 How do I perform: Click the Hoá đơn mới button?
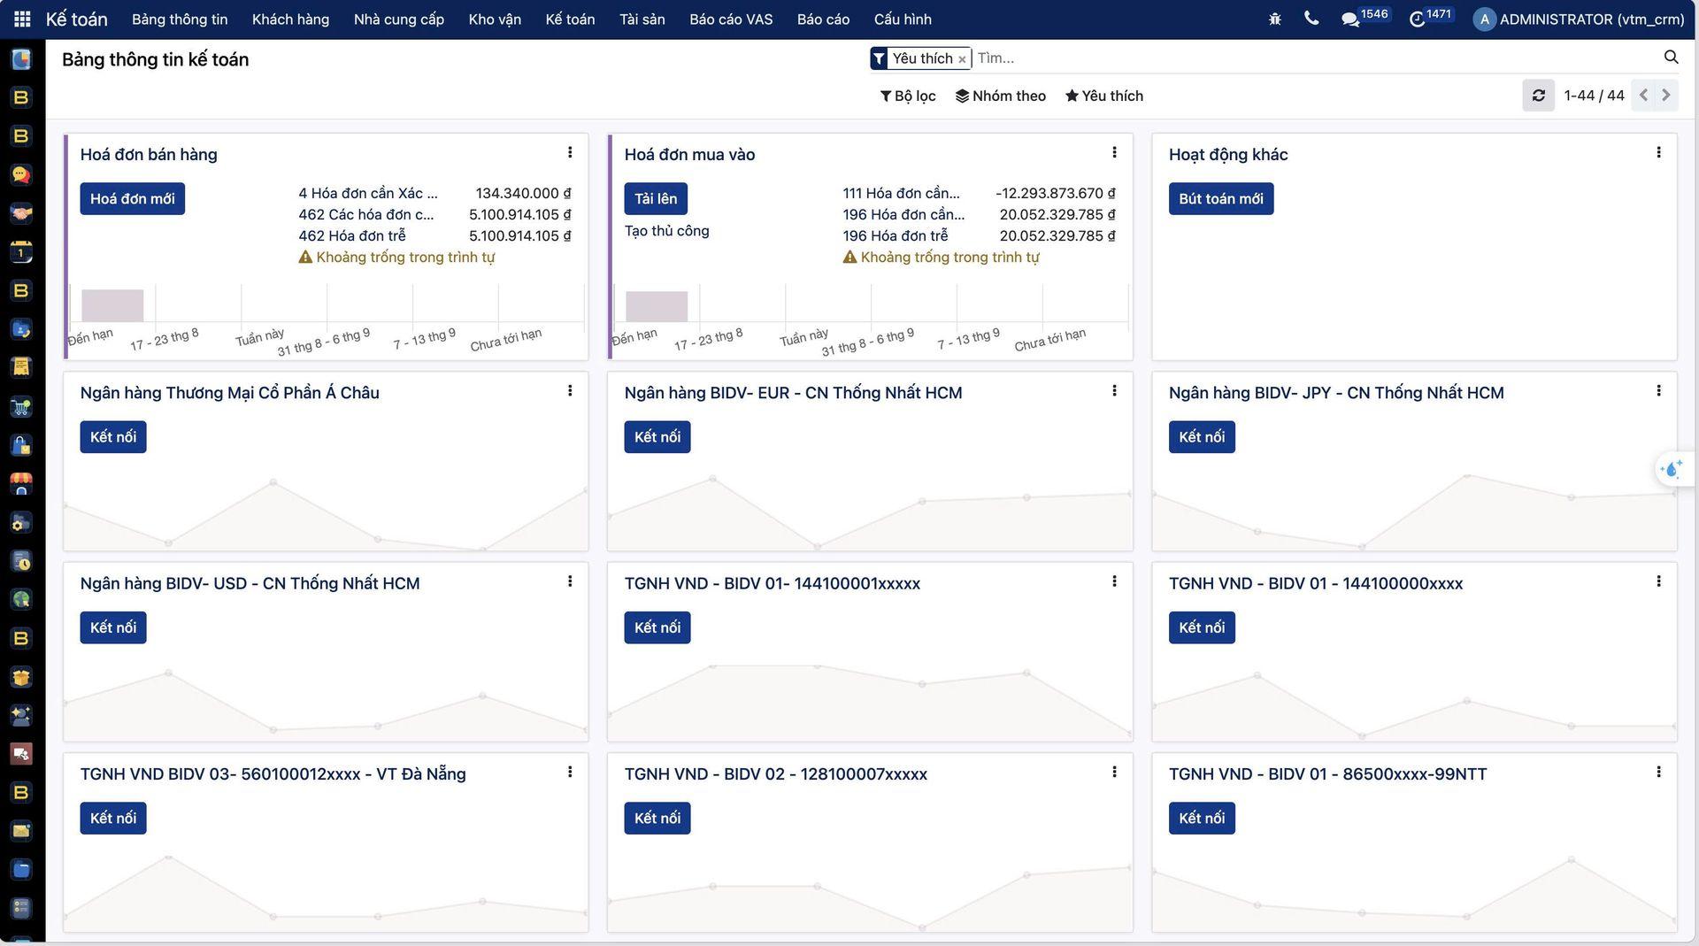(132, 198)
